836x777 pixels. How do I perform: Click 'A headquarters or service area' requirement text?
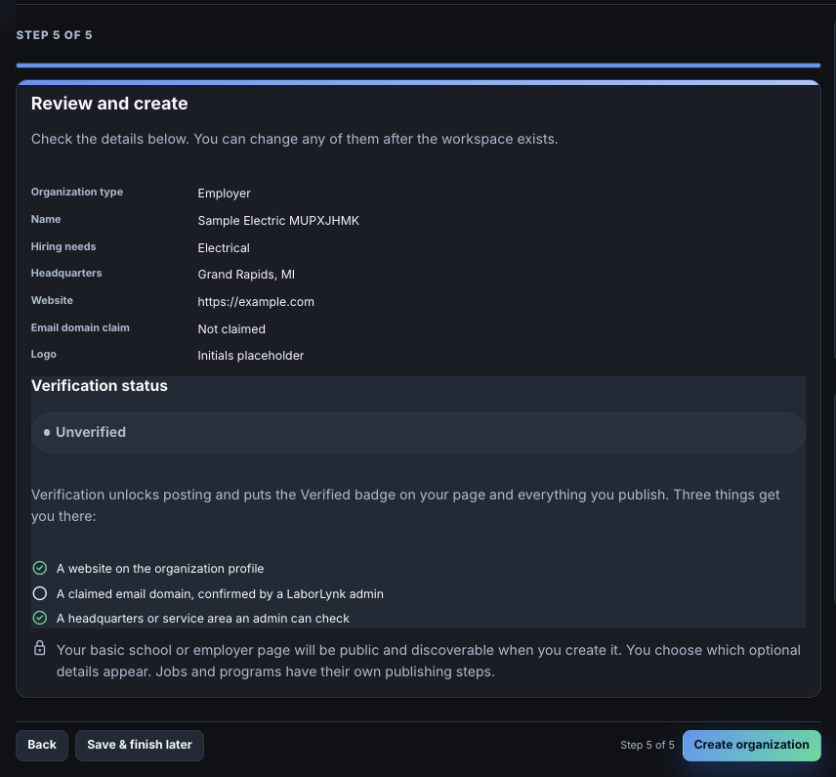[202, 619]
